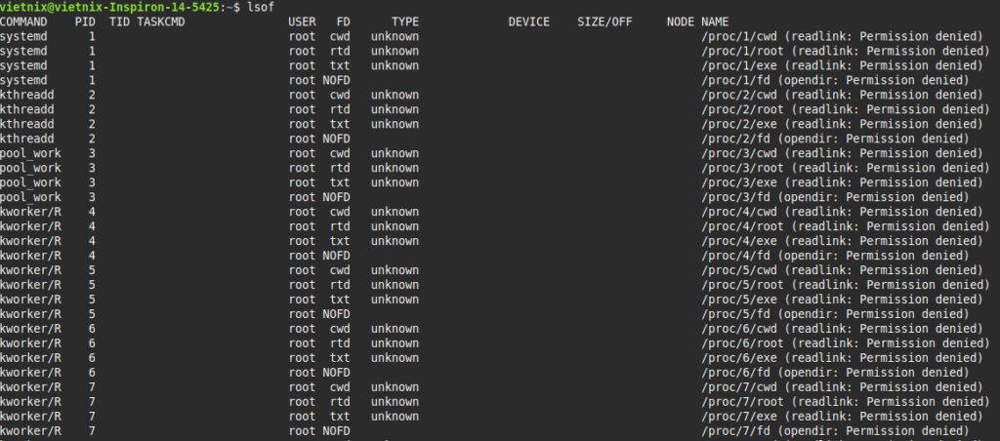1000x441 pixels.
Task: Click the TYPE column header
Action: 405,21
